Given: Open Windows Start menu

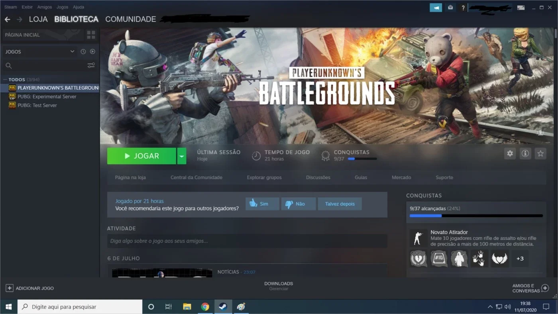Looking at the screenshot, I should coord(9,307).
